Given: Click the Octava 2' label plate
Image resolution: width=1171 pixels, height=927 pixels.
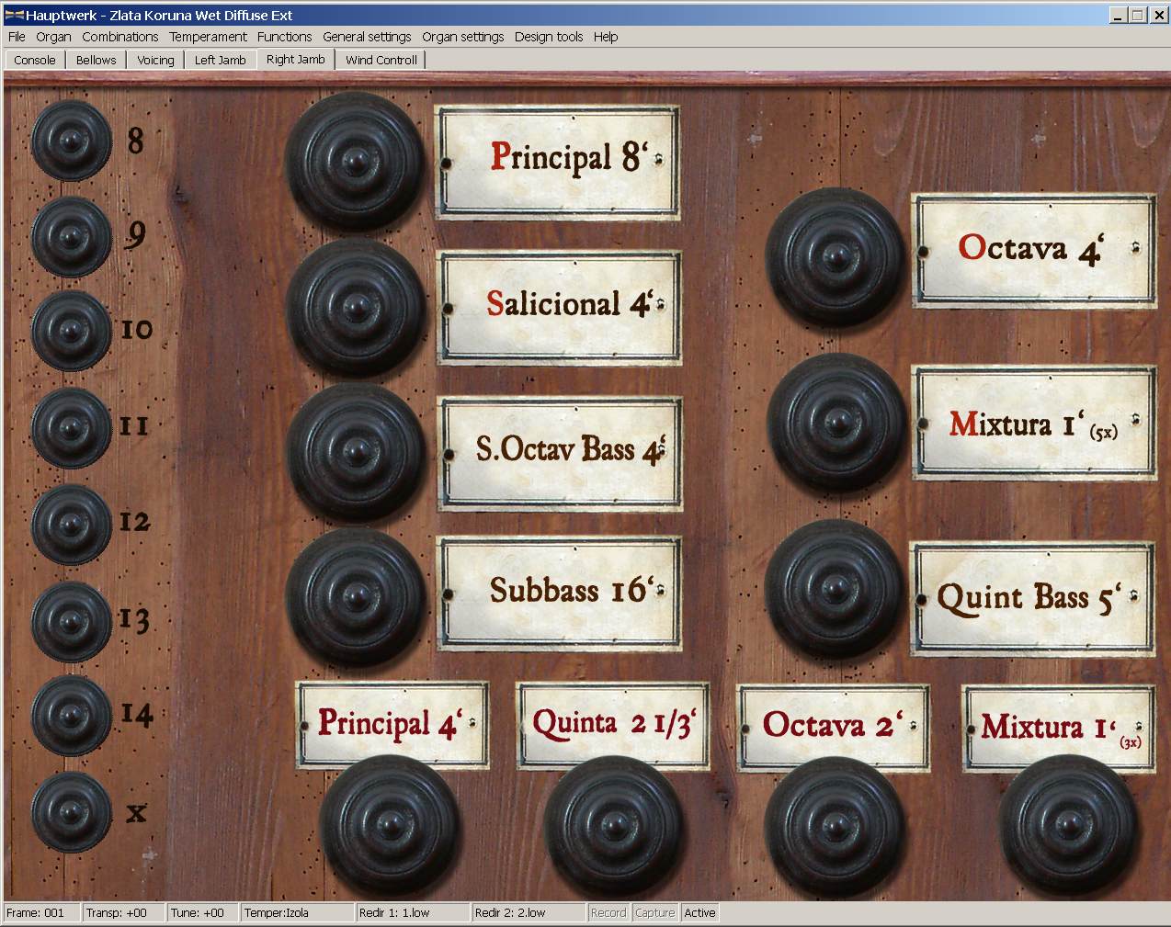Looking at the screenshot, I should (x=834, y=726).
